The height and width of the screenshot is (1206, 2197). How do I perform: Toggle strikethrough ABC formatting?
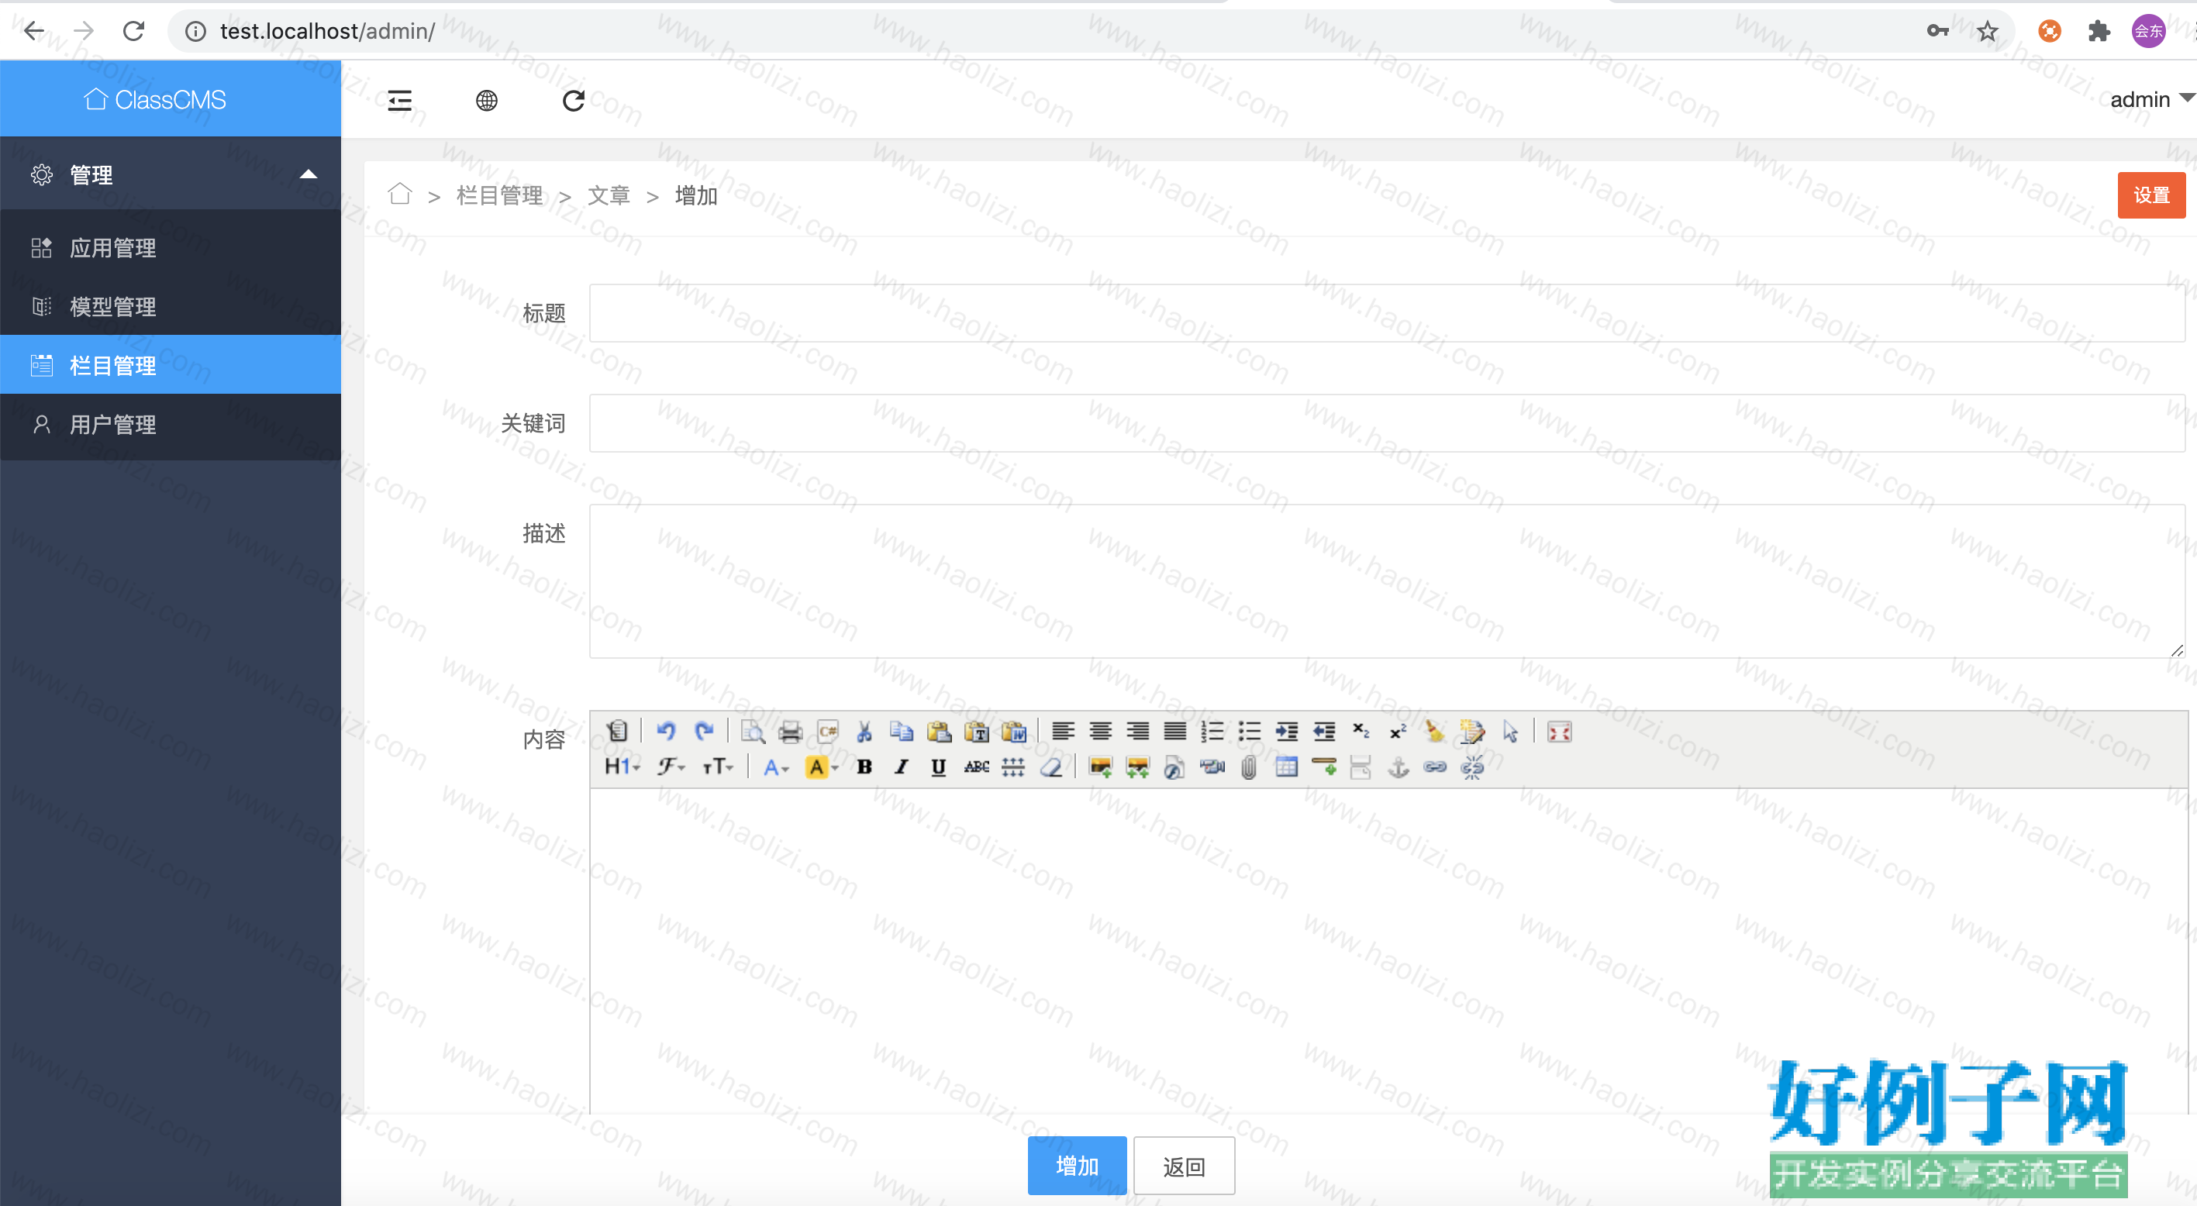[977, 767]
